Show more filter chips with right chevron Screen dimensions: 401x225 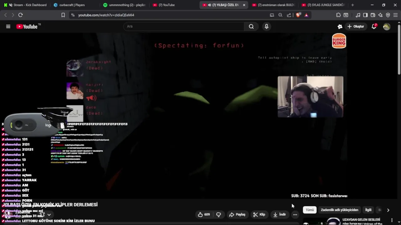point(388,210)
